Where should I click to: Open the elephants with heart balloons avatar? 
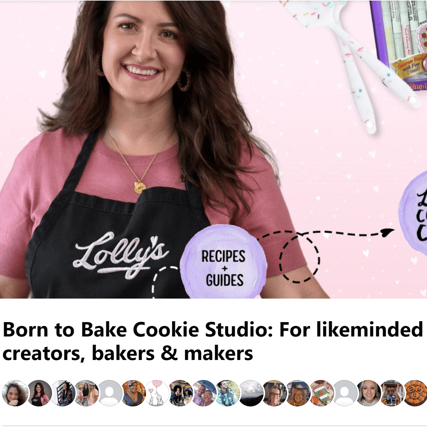pyautogui.click(x=157, y=393)
